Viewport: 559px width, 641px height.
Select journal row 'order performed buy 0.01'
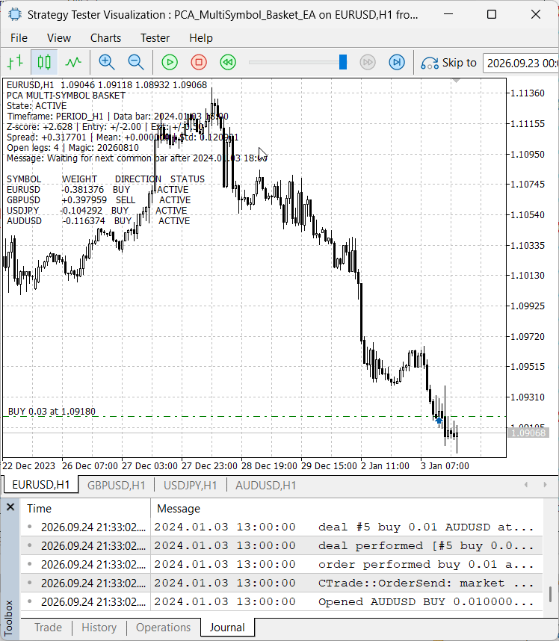282,565
